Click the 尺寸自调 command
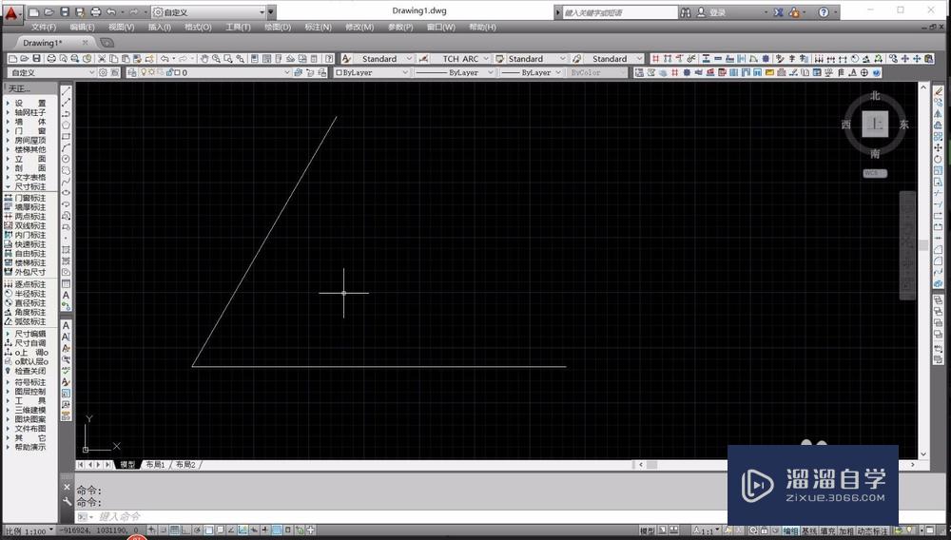Image resolution: width=951 pixels, height=540 pixels. point(25,343)
